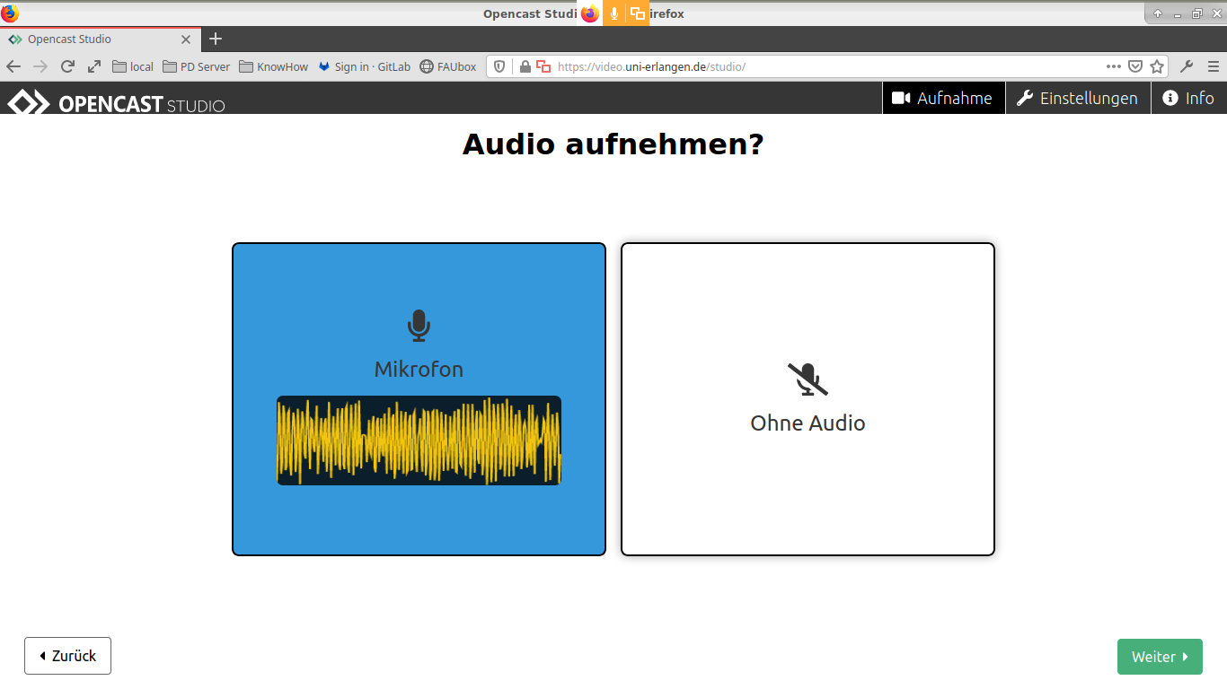
Task: Reload the page in Firefox
Action: point(67,66)
